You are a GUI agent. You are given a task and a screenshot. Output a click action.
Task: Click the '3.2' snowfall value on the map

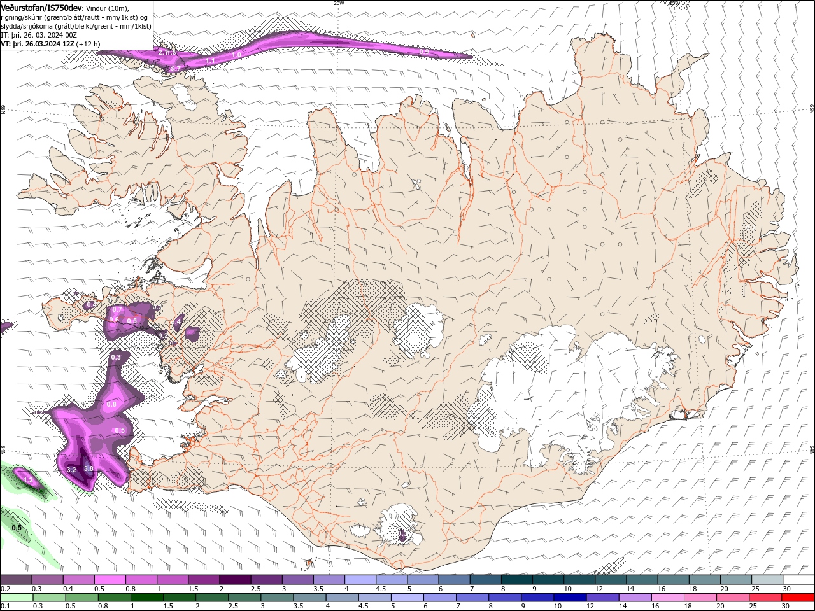coord(71,470)
